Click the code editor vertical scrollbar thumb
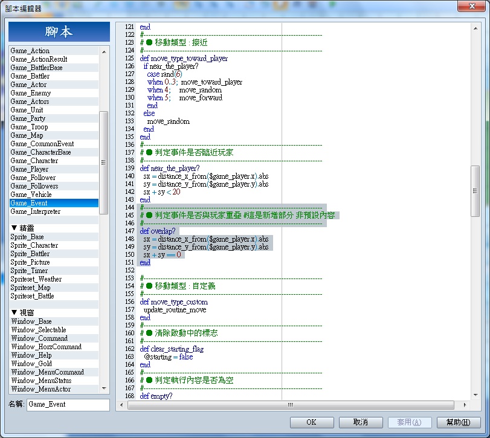 coord(475,191)
